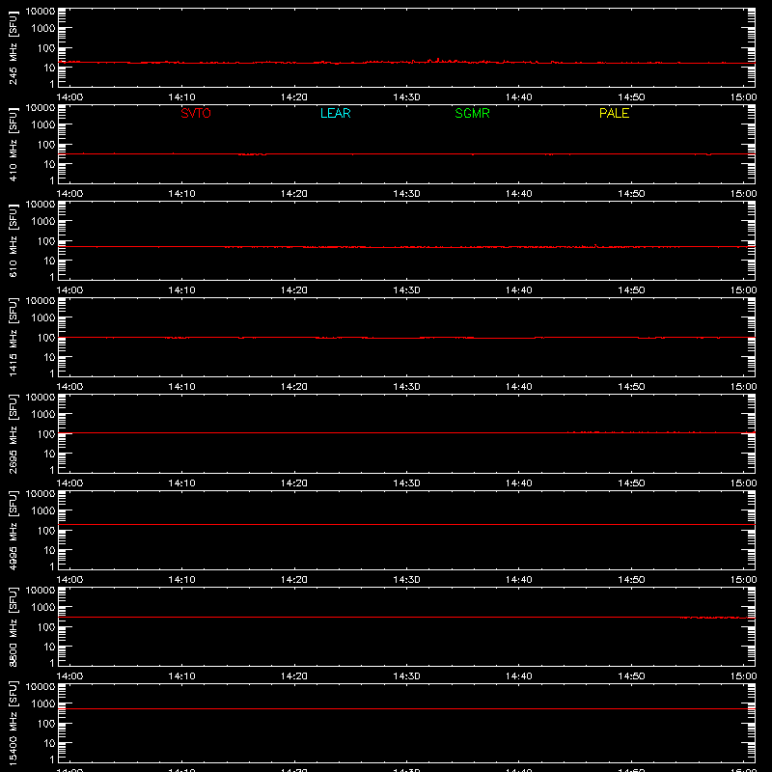Image resolution: width=772 pixels, height=772 pixels.
Task: Select the yellow PALE station label
Action: (x=614, y=113)
